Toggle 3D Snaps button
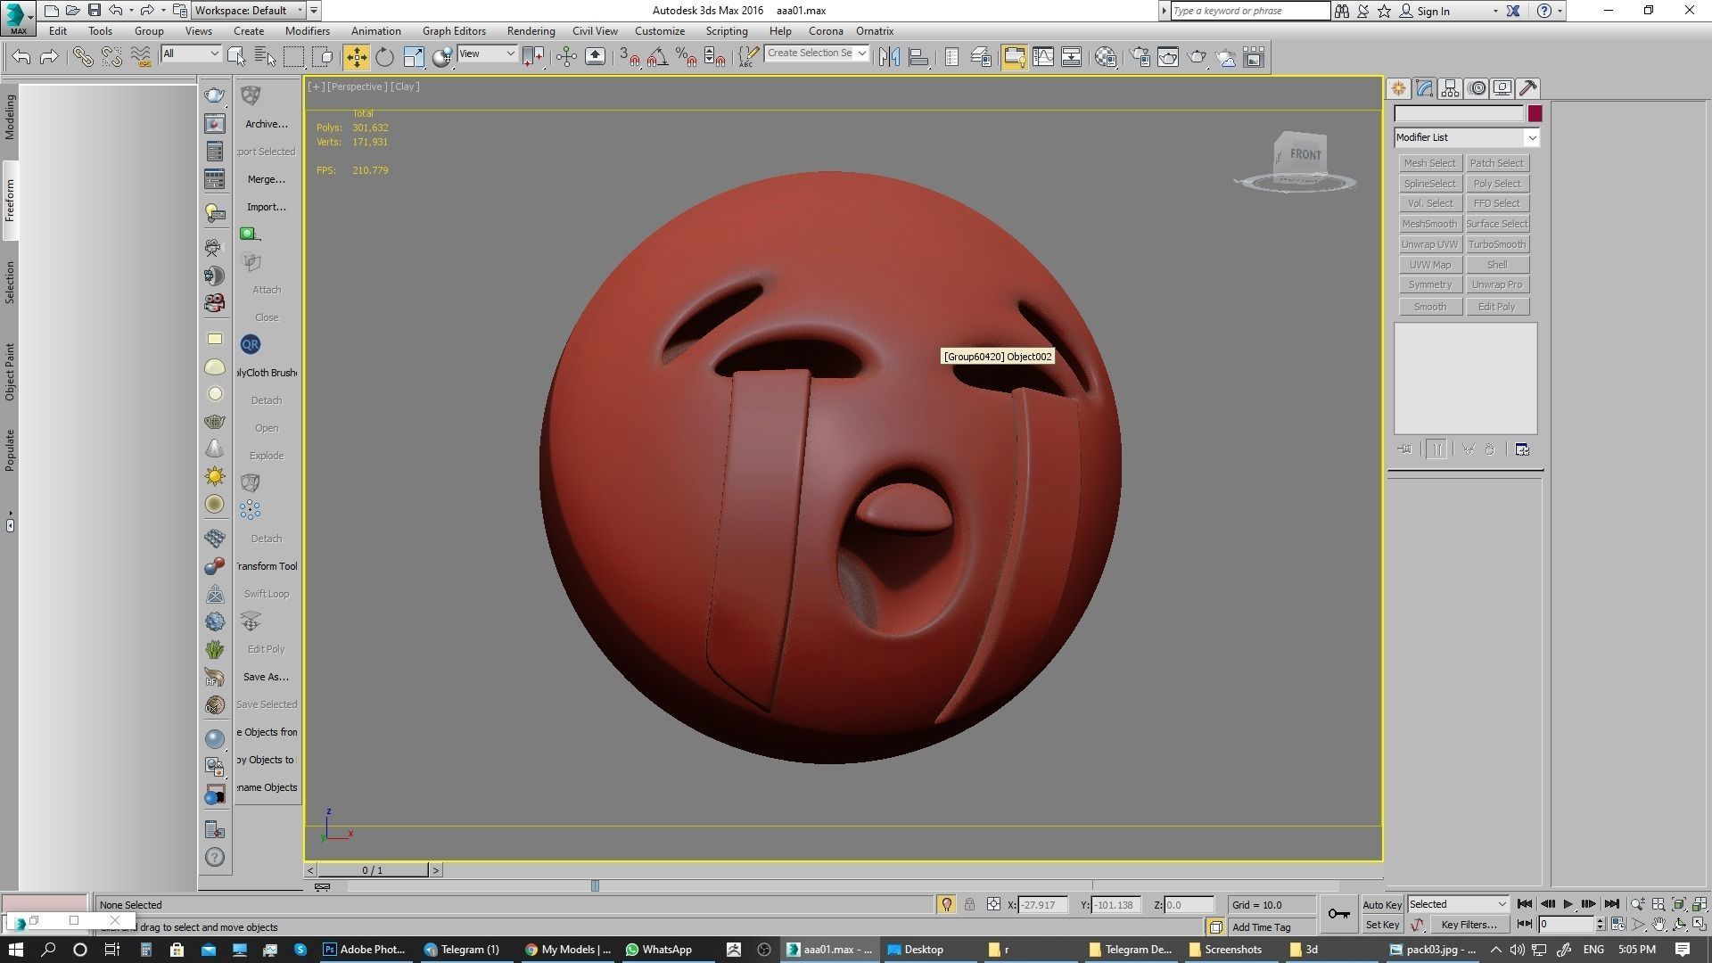The width and height of the screenshot is (1712, 963). (629, 57)
